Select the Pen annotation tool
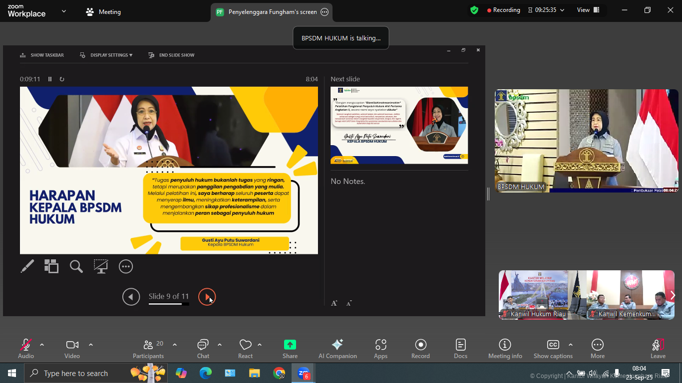The width and height of the screenshot is (682, 383). coord(27,266)
